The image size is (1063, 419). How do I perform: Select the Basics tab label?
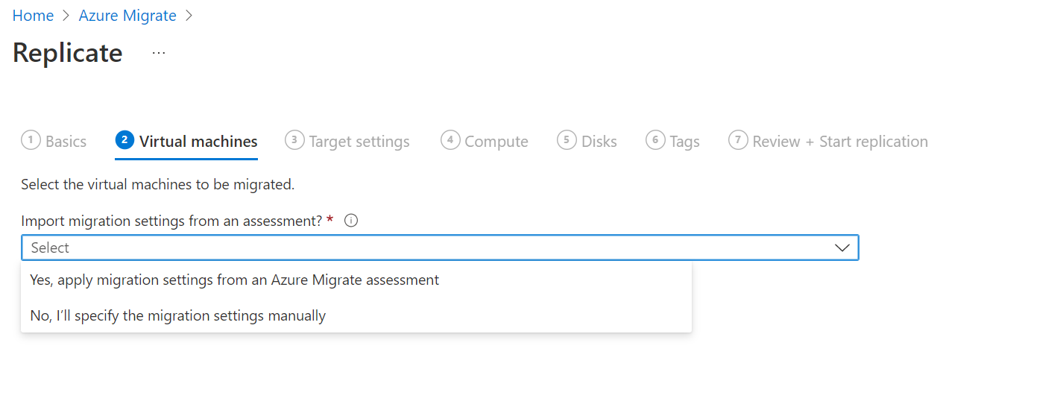(x=66, y=142)
